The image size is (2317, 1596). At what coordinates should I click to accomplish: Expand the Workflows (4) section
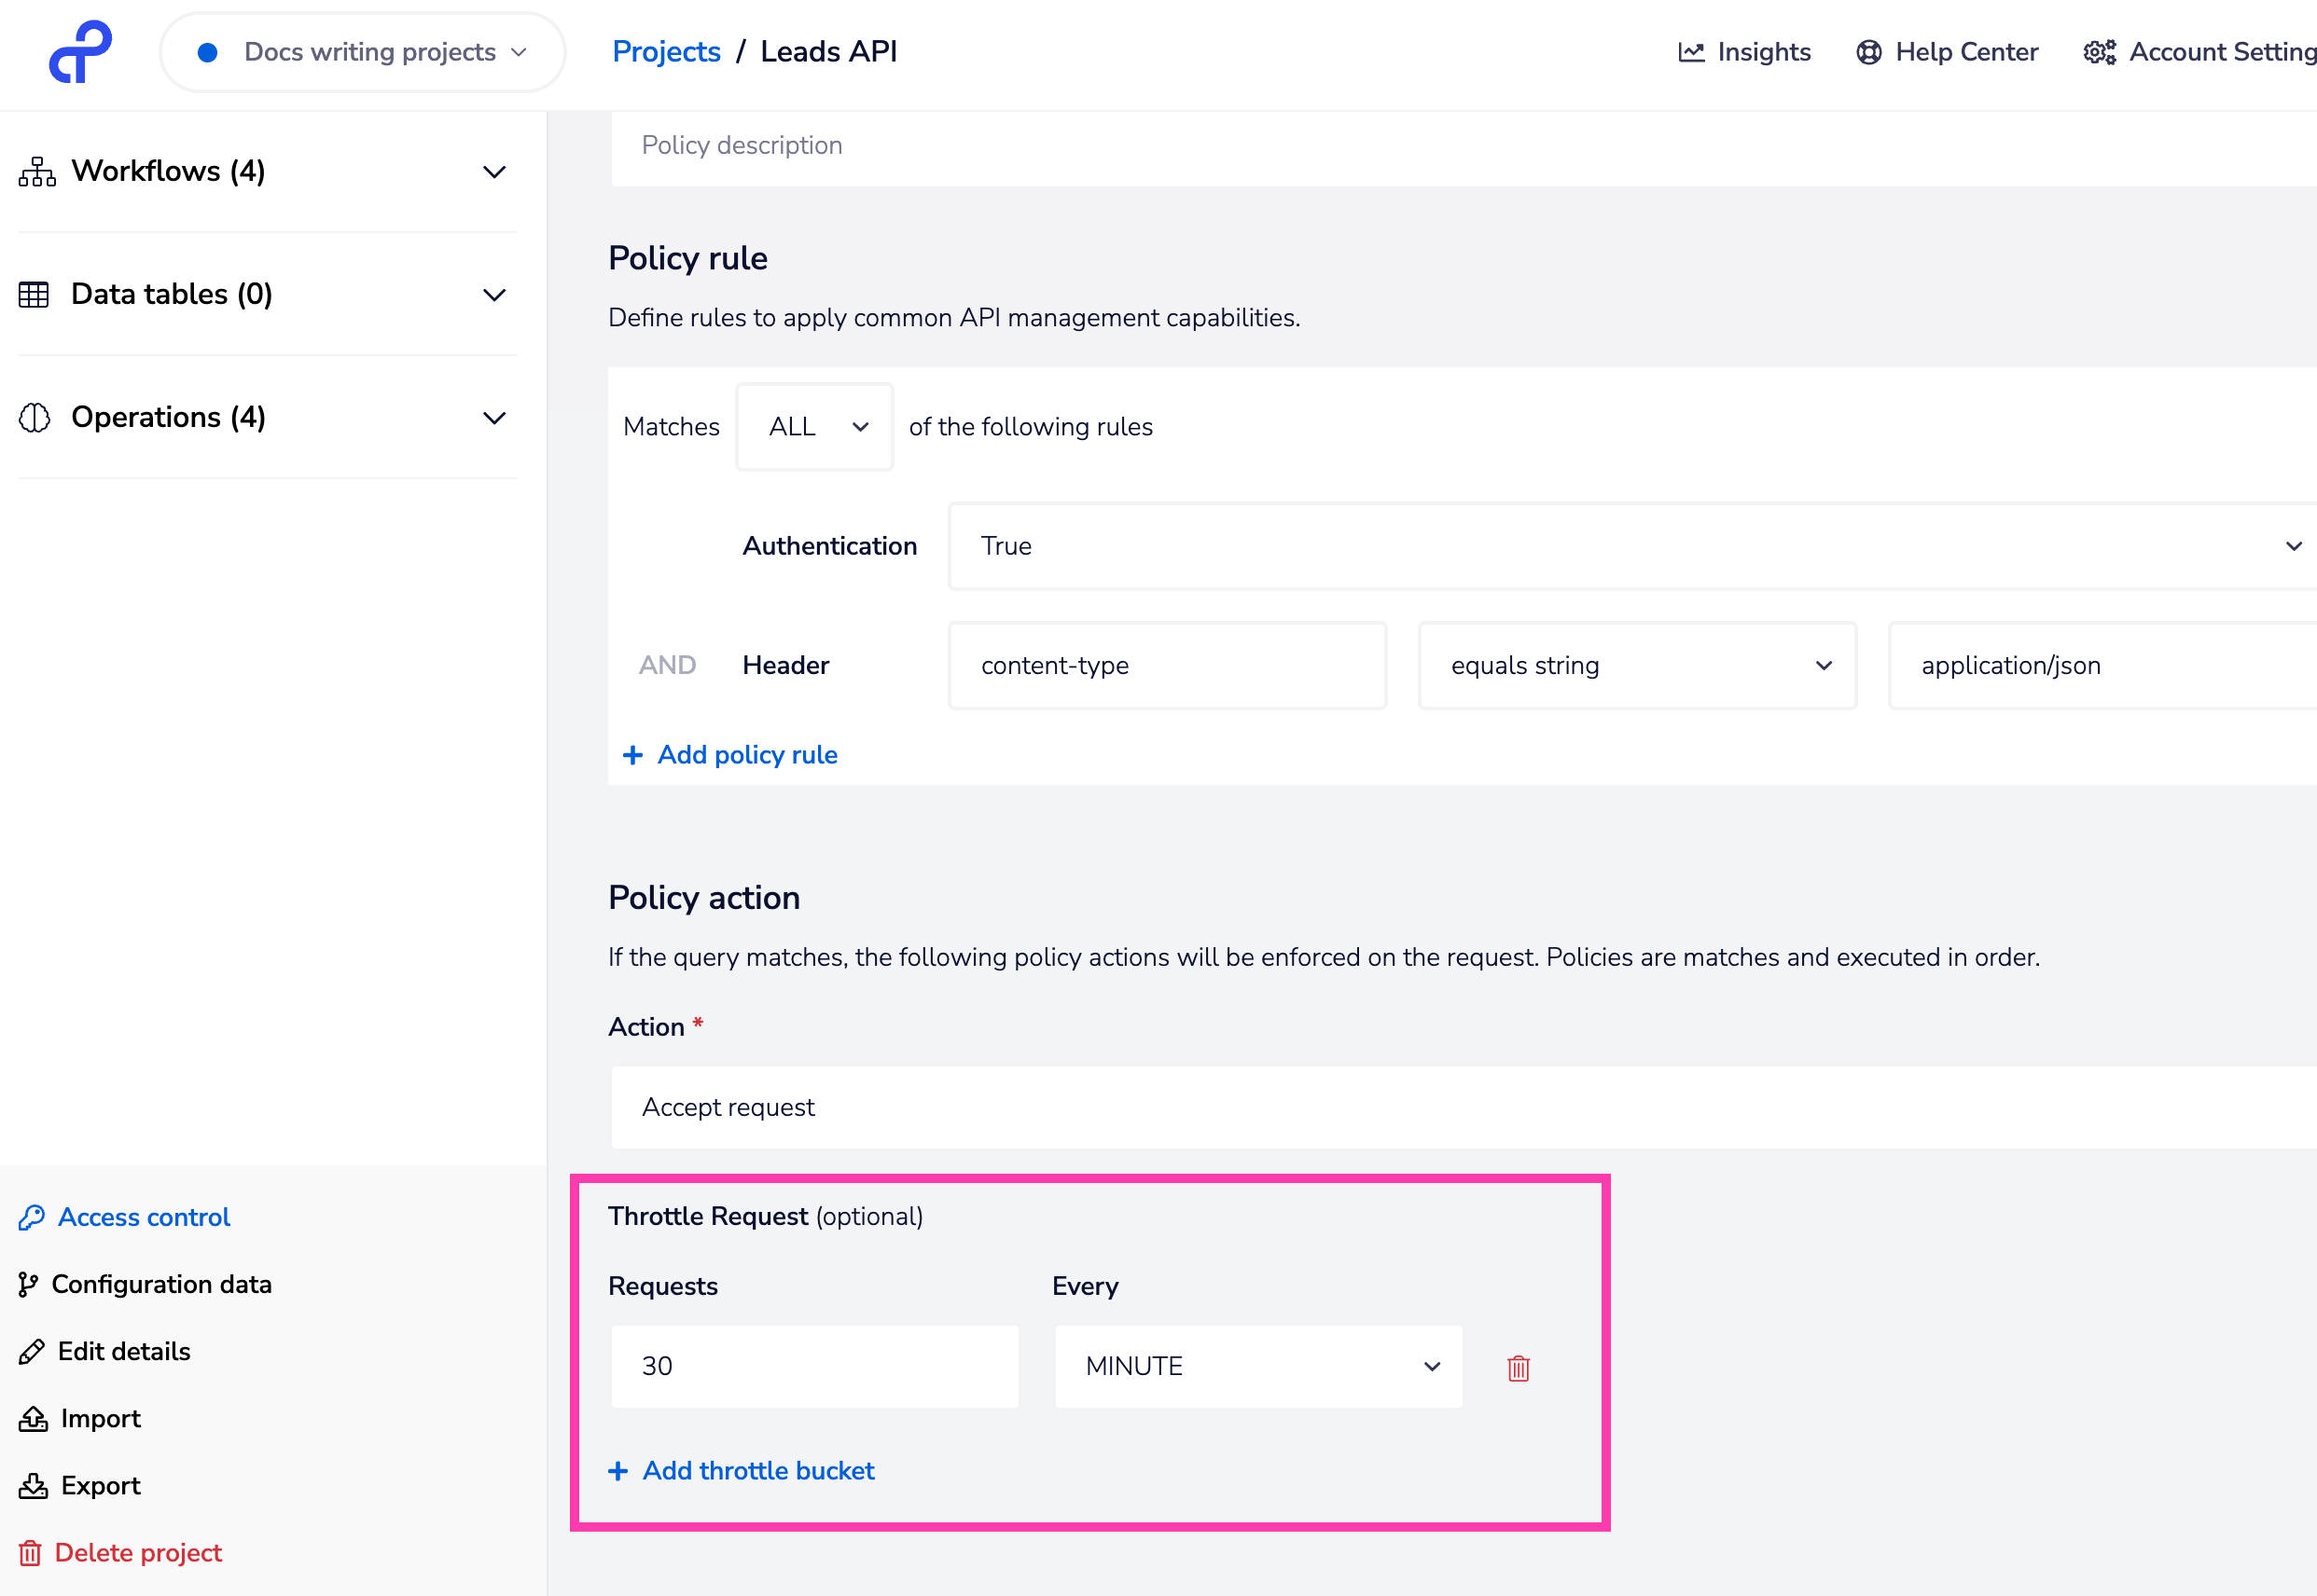[493, 172]
